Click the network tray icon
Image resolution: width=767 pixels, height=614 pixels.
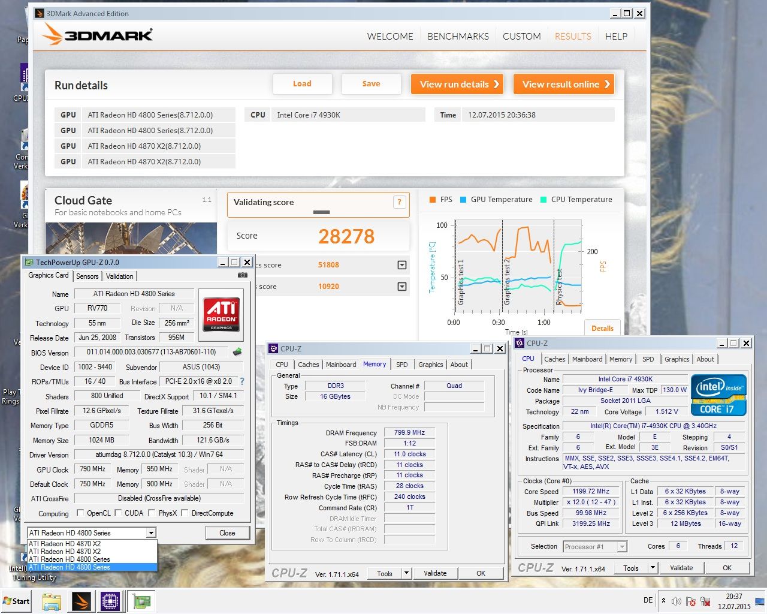point(705,601)
